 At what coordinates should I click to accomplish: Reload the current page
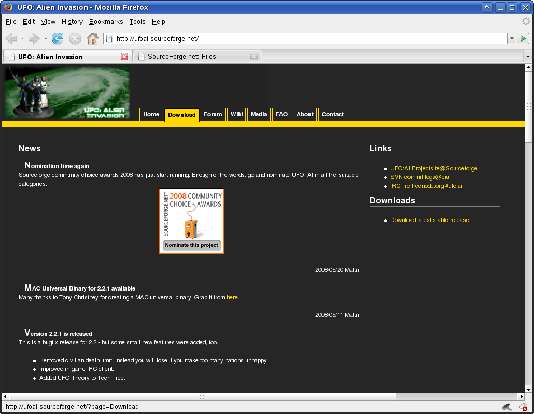(58, 38)
